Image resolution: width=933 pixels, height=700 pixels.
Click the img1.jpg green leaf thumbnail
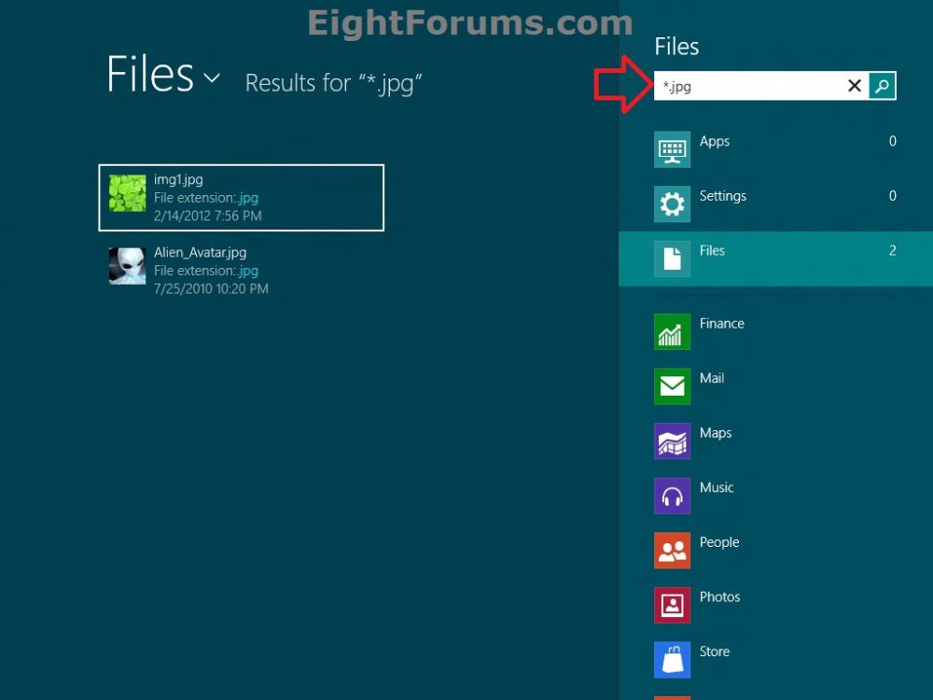(x=127, y=193)
